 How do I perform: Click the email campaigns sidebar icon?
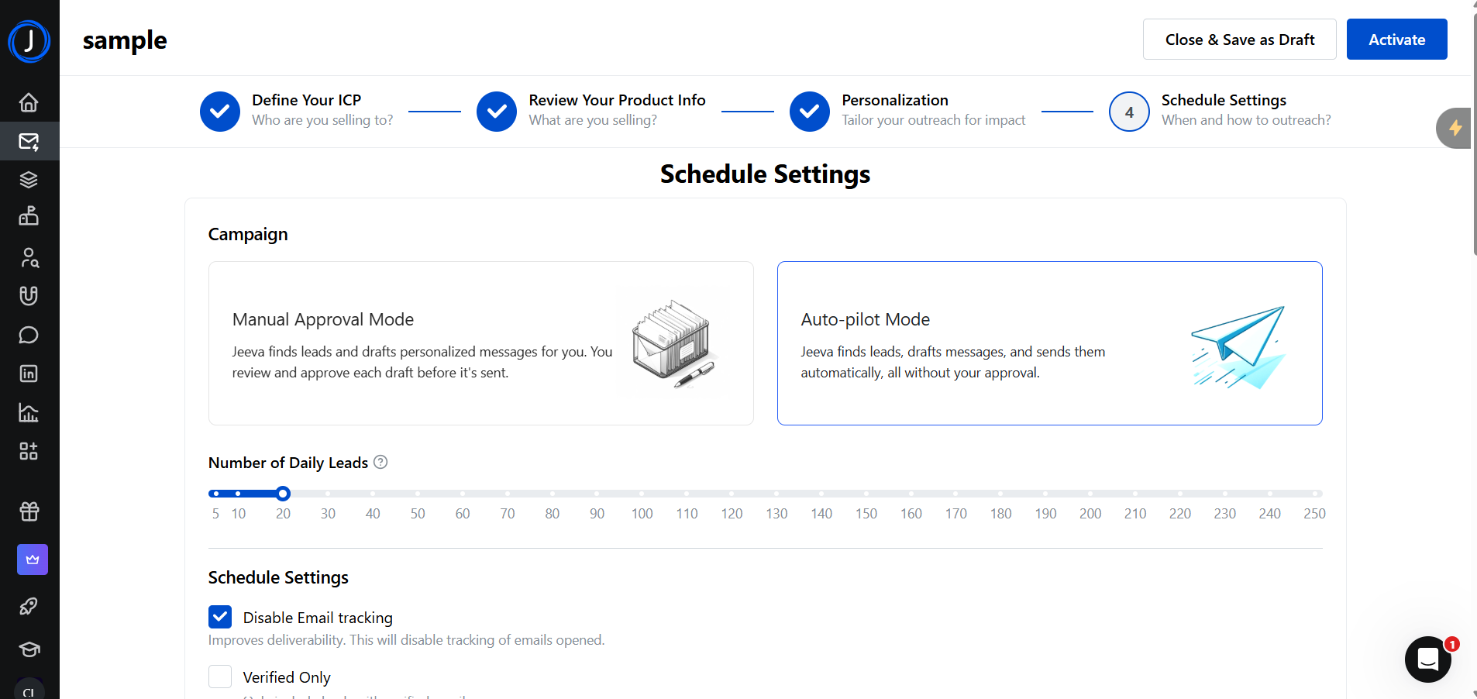tap(29, 141)
